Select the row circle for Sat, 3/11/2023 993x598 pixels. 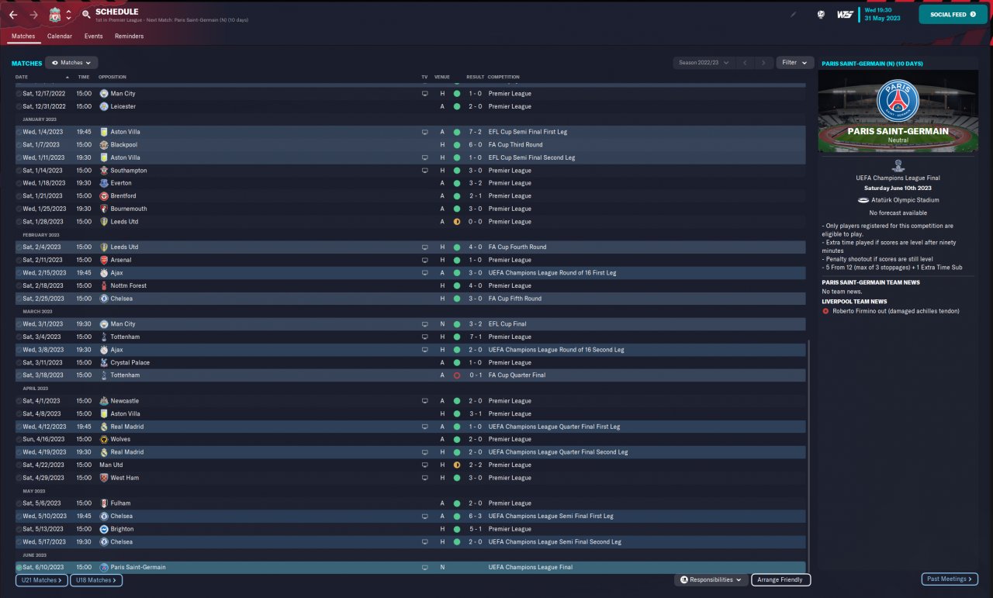point(19,363)
